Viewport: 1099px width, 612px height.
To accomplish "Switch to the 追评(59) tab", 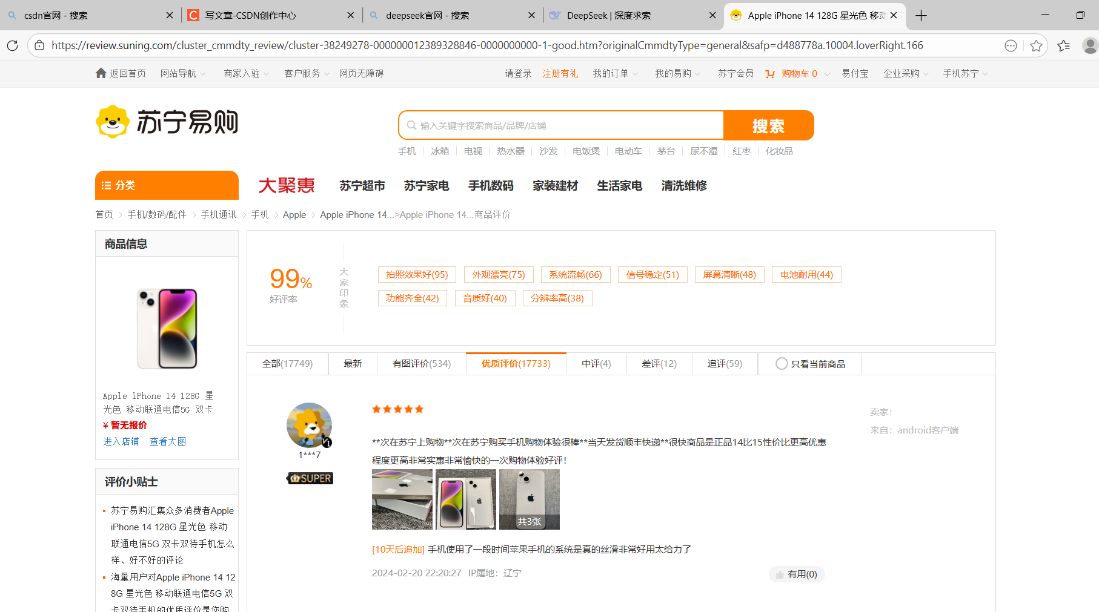I will click(x=725, y=364).
